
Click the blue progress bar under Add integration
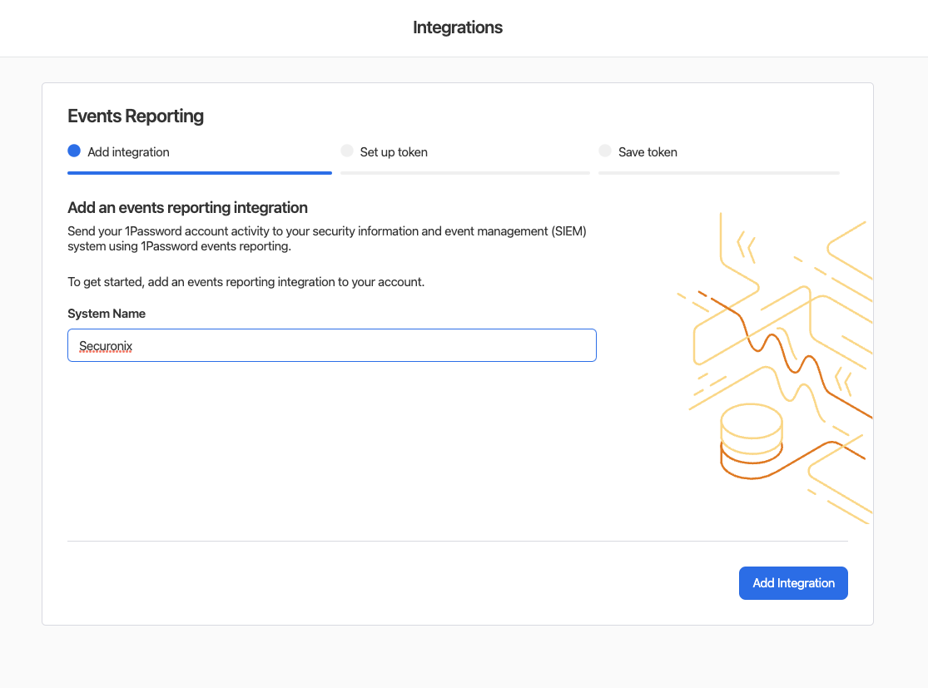(200, 172)
